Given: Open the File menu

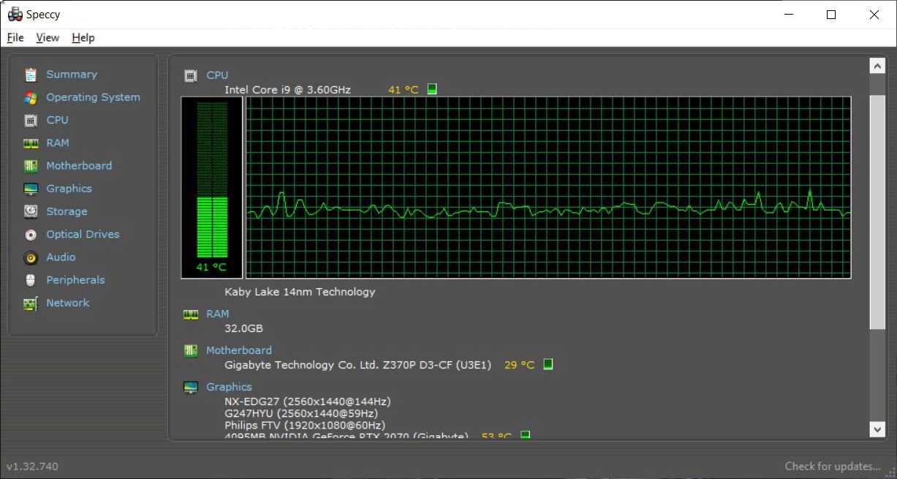Looking at the screenshot, I should tap(15, 37).
